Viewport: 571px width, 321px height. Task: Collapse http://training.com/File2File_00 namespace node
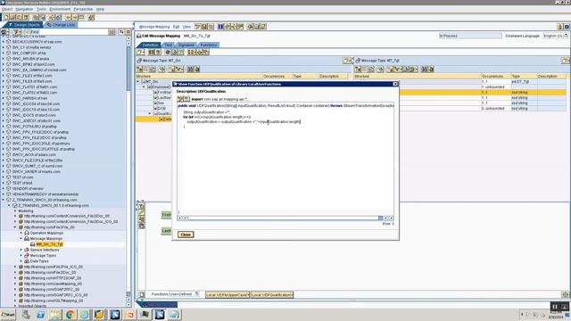point(15,227)
